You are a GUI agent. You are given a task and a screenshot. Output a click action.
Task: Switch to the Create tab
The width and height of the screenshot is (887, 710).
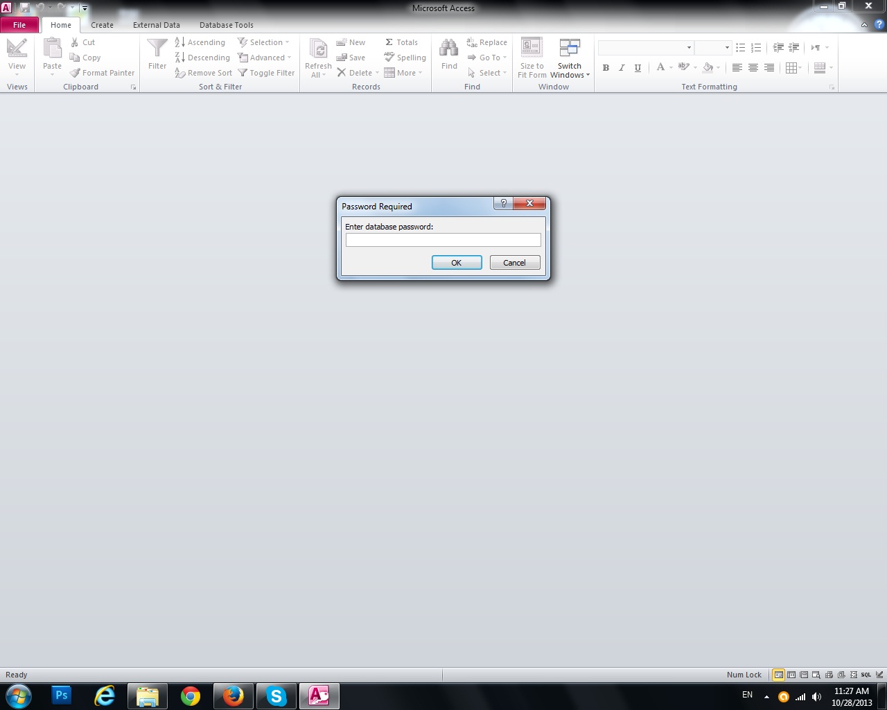click(102, 25)
